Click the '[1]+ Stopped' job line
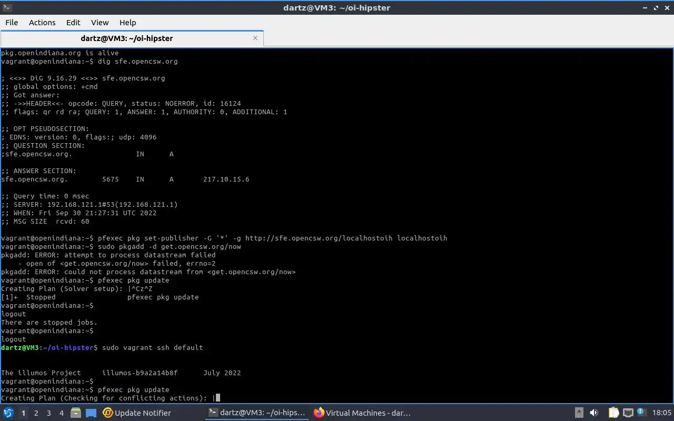The width and height of the screenshot is (674, 421). pos(100,297)
